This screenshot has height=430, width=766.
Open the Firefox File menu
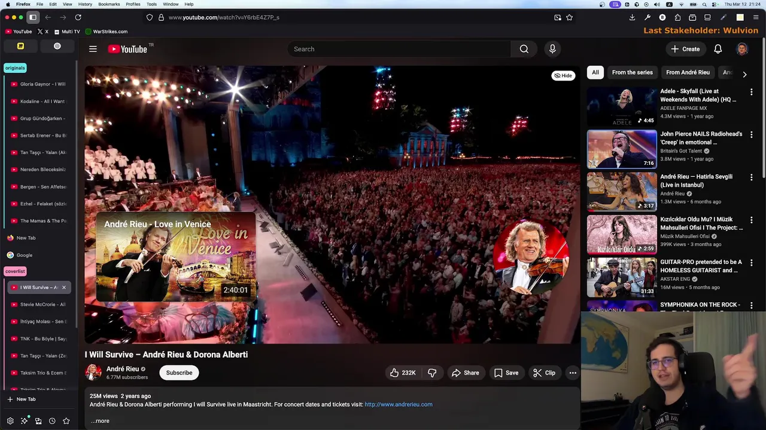click(39, 4)
